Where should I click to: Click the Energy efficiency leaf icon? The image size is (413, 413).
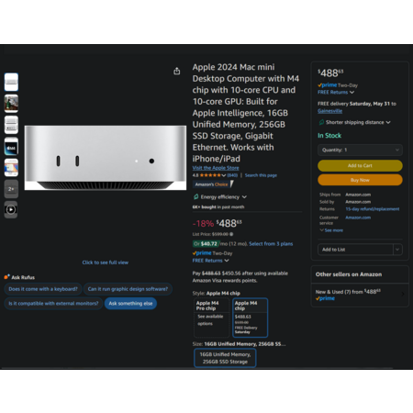click(196, 196)
